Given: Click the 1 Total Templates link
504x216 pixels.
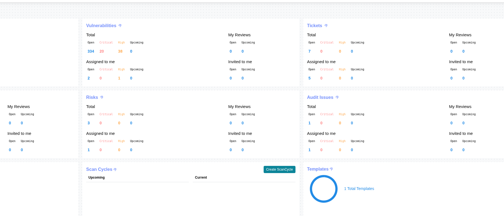Looking at the screenshot, I should 359,189.
